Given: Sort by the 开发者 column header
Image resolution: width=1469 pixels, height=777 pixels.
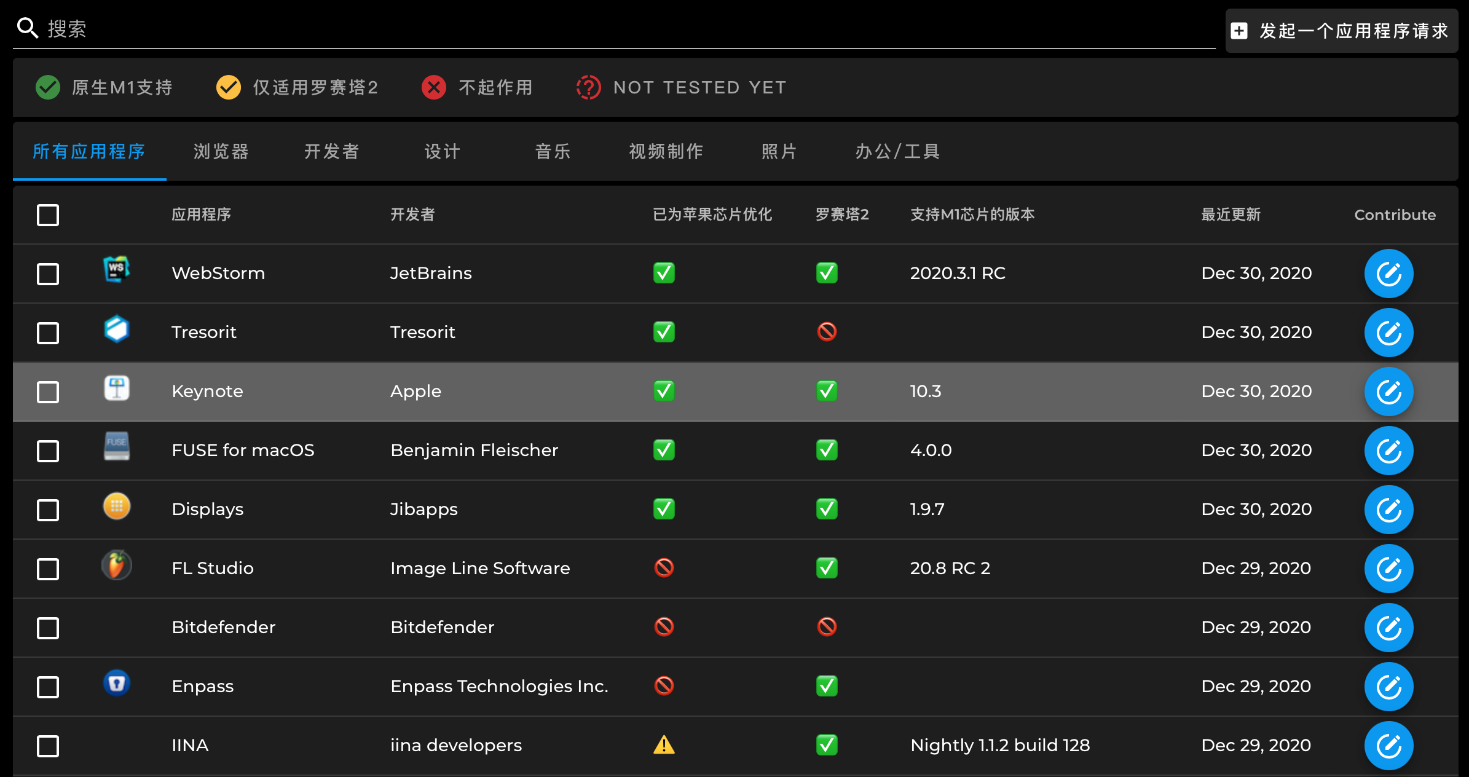Looking at the screenshot, I should (x=412, y=215).
